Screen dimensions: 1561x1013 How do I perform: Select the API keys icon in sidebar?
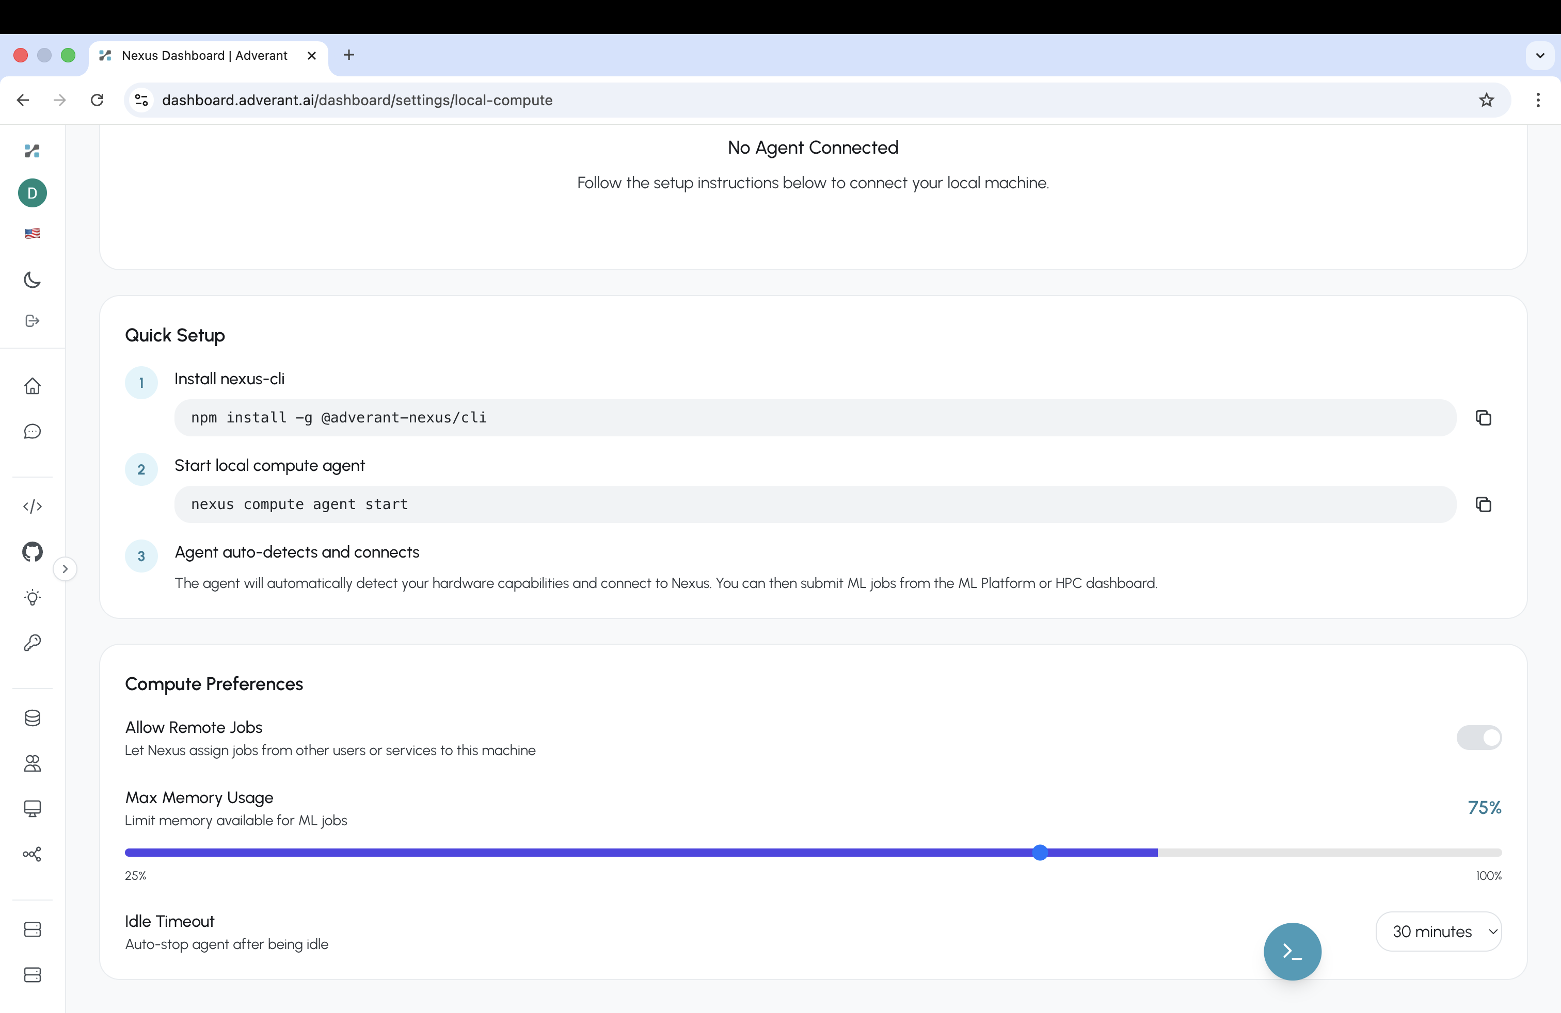[x=31, y=644]
